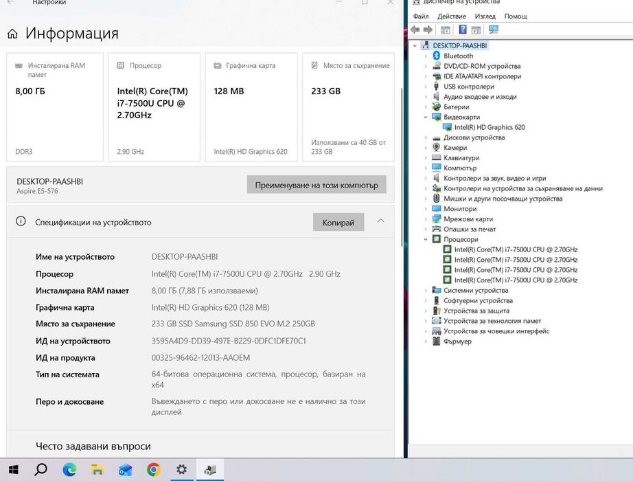633x481 pixels.
Task: Click device ID value 3595A4D9-DD39-497E-B229-0DFC1DFE70C1
Action: pyautogui.click(x=229, y=341)
